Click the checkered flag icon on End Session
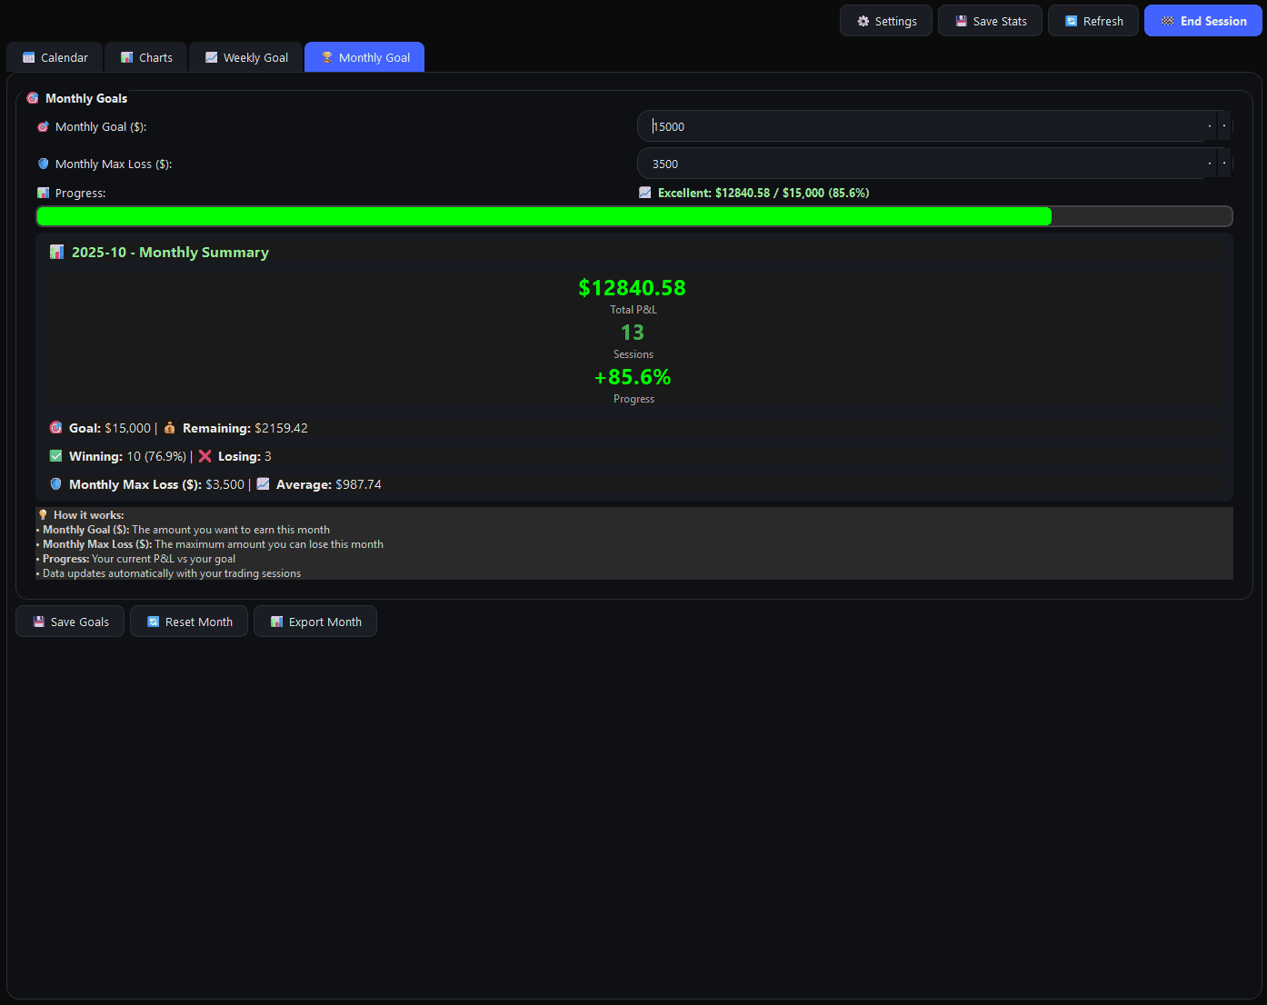Viewport: 1267px width, 1005px height. [x=1167, y=21]
